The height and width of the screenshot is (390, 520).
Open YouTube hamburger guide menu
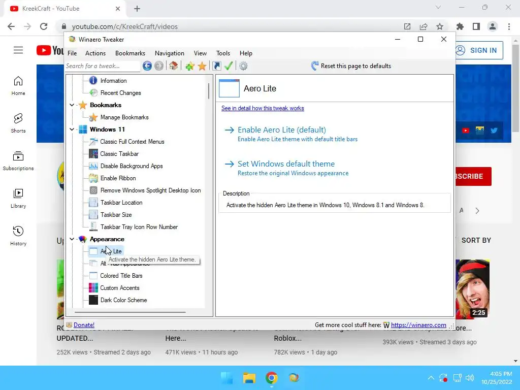[18, 50]
